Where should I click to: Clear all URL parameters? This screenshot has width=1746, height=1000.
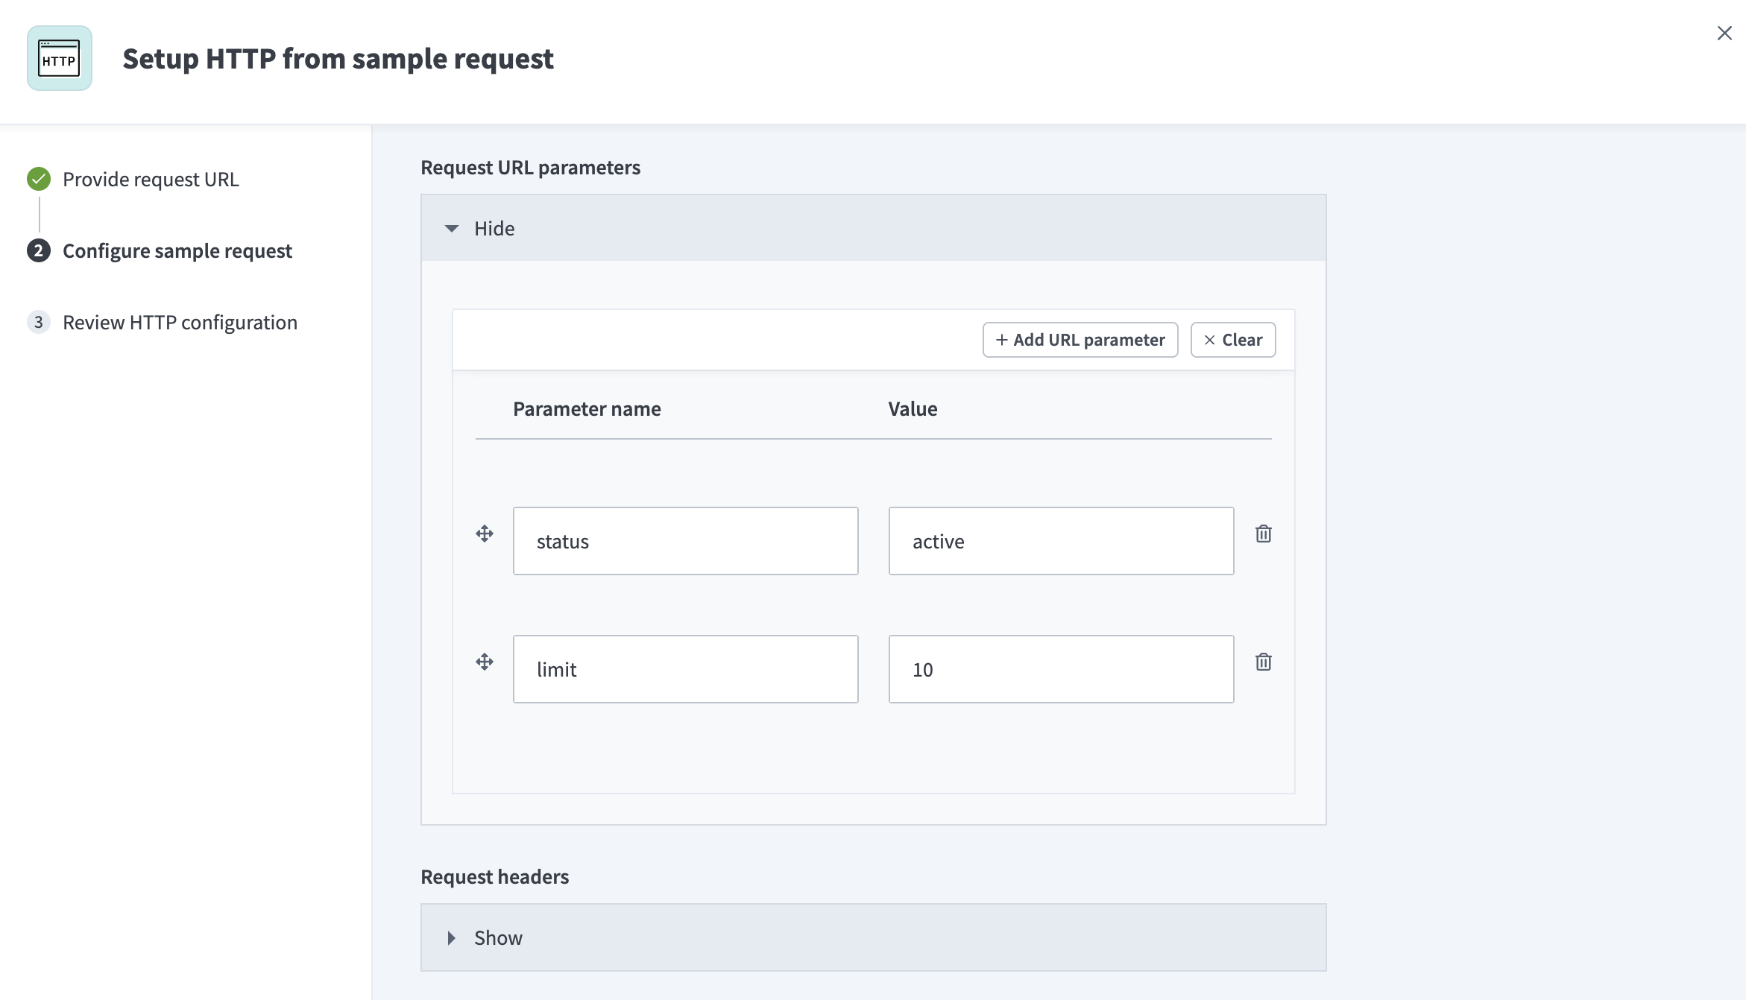[1232, 340]
